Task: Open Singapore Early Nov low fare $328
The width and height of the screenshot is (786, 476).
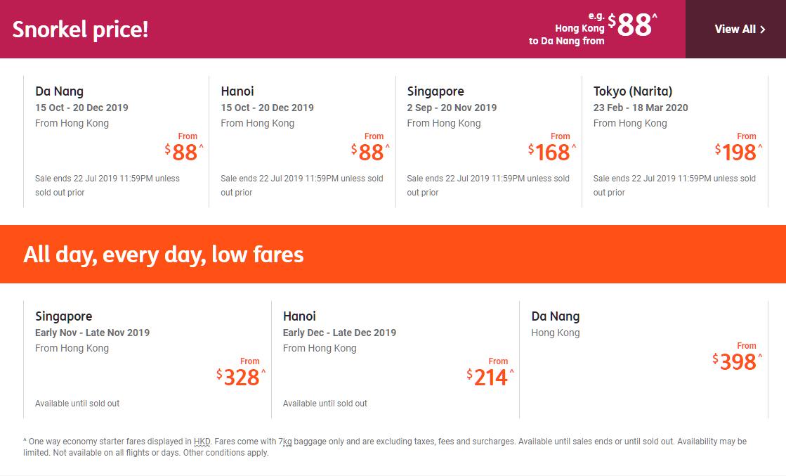Action: (148, 359)
